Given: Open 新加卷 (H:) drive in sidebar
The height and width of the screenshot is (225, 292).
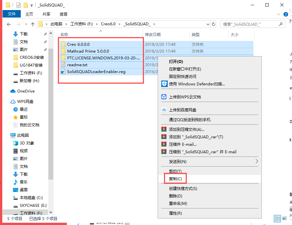Looking at the screenshot, I should 29,81.
